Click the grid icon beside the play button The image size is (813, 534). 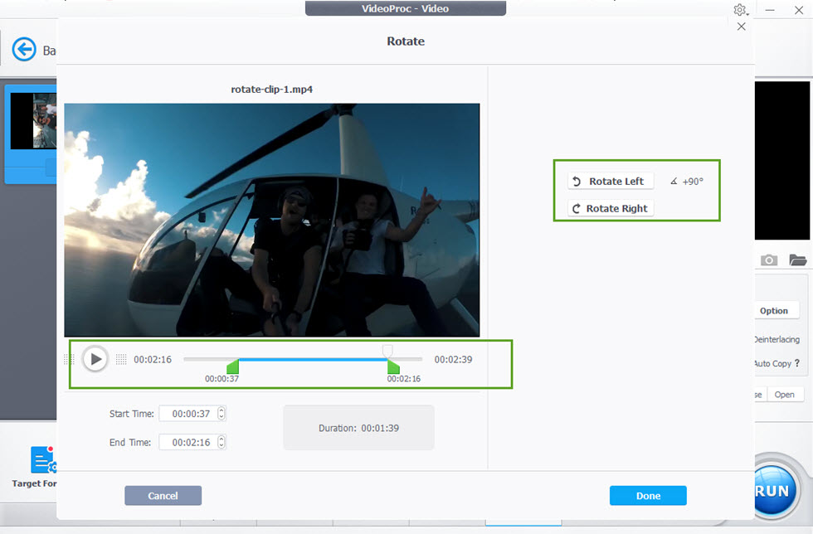121,359
